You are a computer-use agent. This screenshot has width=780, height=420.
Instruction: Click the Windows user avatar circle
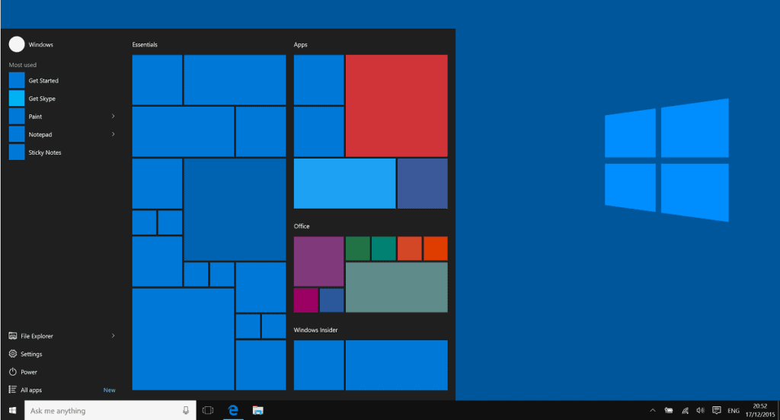pos(17,44)
